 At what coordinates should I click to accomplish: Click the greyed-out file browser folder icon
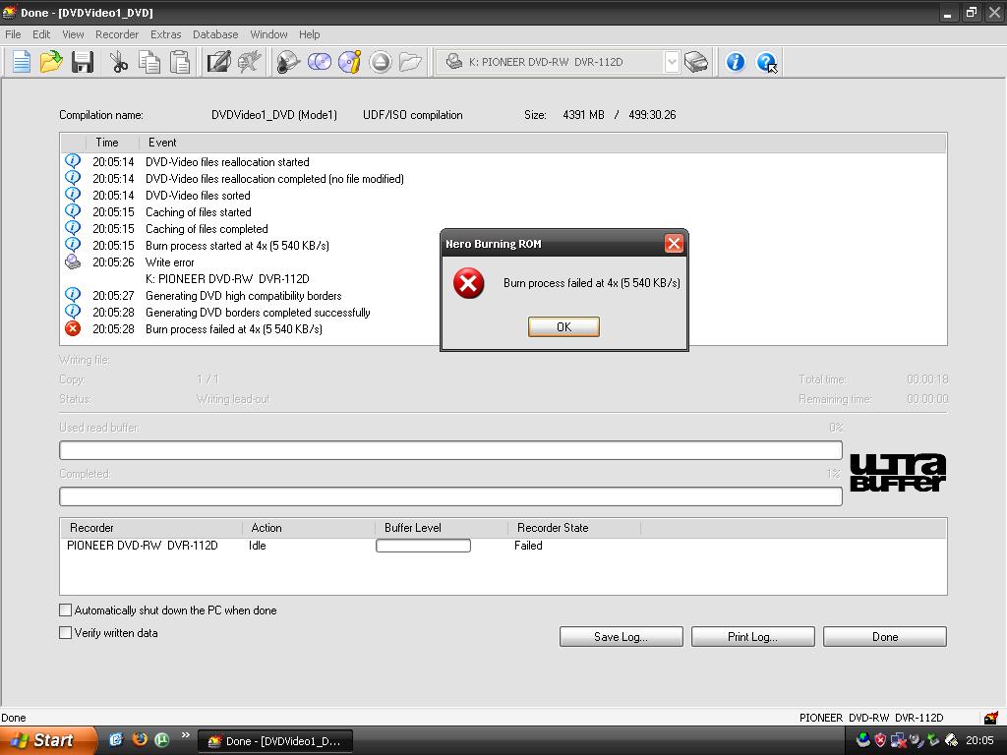tap(410, 62)
